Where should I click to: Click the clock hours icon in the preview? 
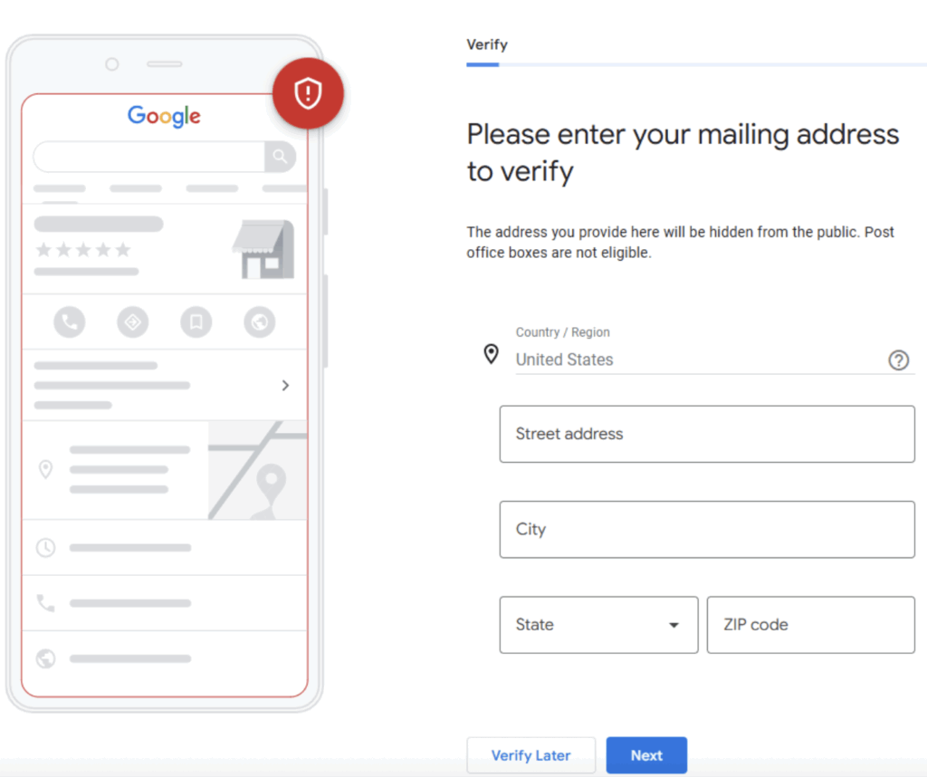point(46,548)
